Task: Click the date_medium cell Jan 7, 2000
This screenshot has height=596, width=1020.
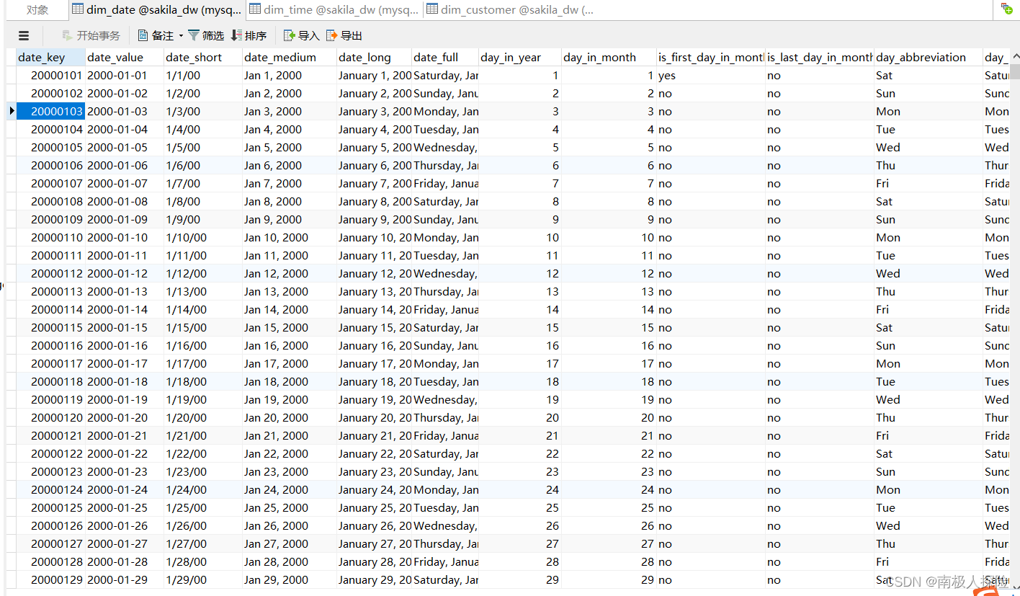Action: point(290,183)
